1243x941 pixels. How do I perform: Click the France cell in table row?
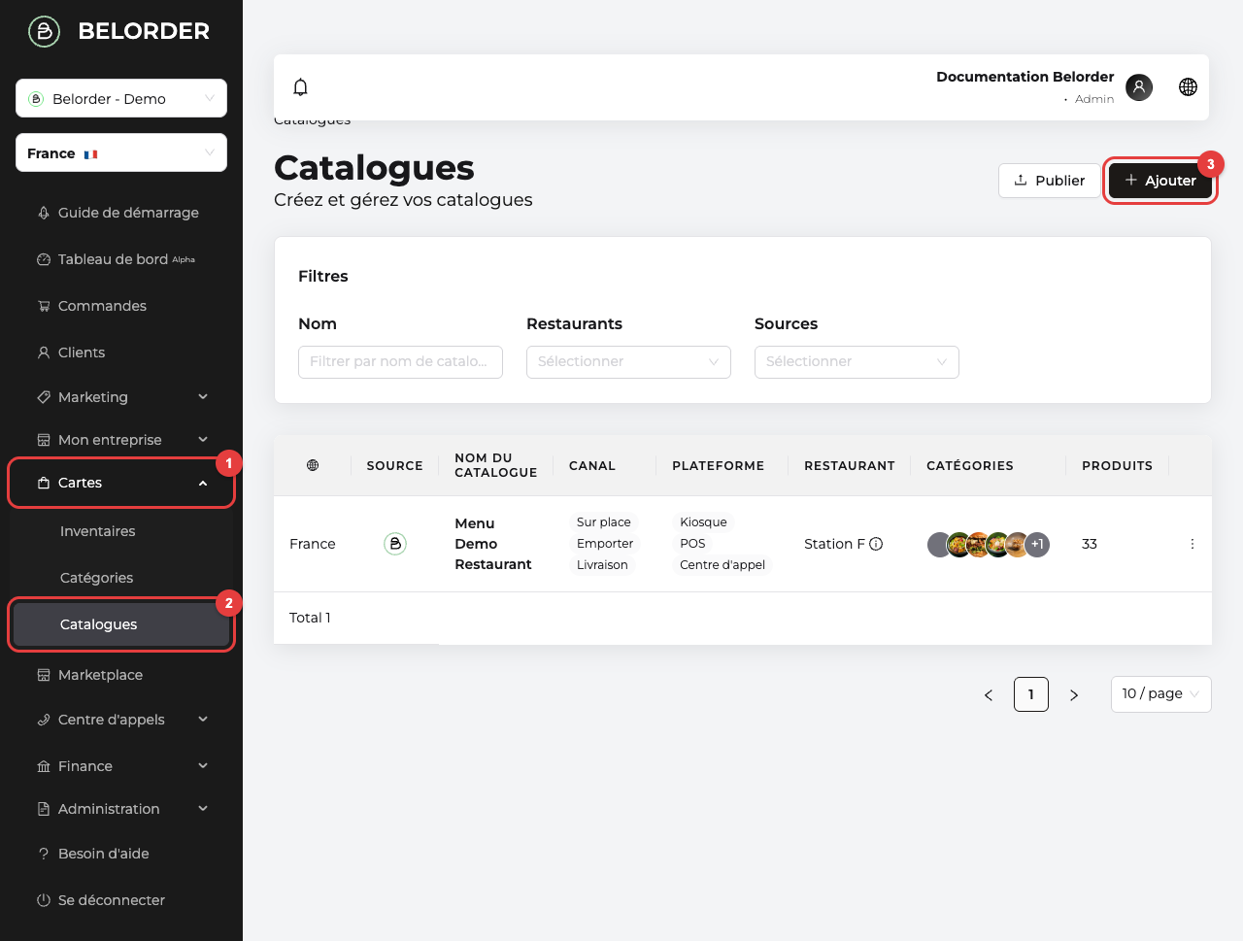pos(313,544)
